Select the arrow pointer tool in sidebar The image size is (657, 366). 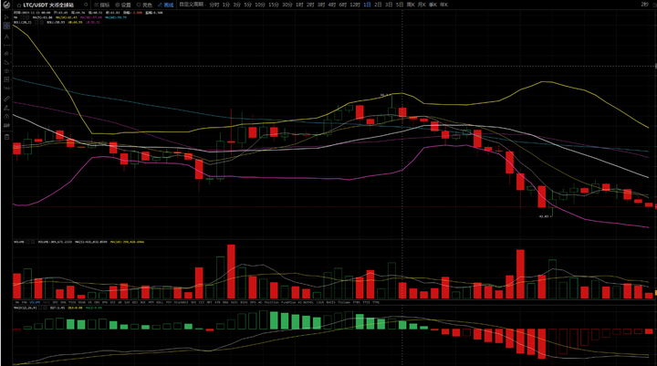coord(6,17)
